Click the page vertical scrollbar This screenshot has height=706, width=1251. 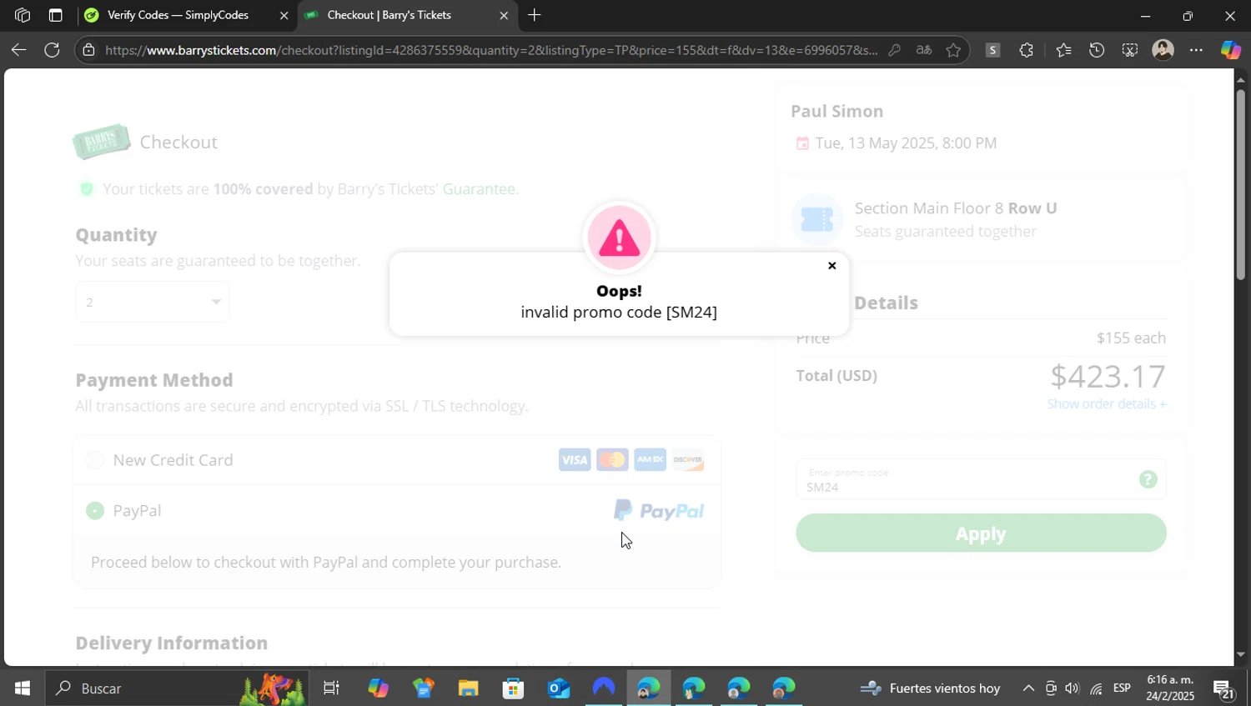[1240, 185]
